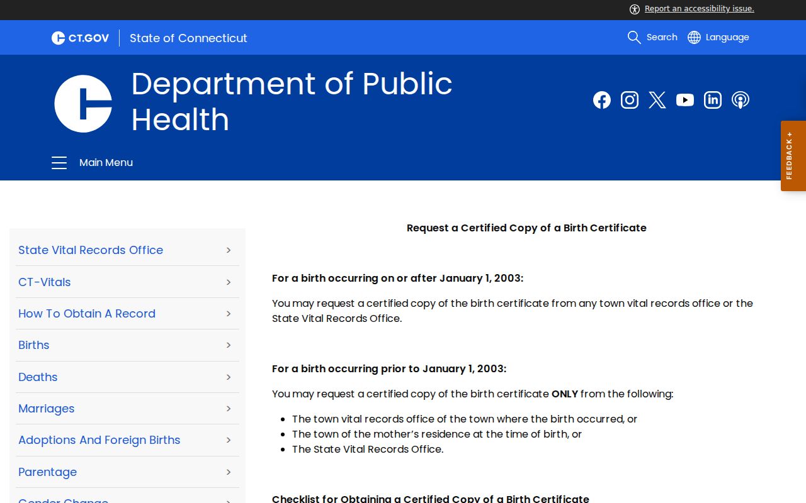Click heading about births on or after January 1, 2003
The width and height of the screenshot is (806, 503).
click(x=398, y=278)
